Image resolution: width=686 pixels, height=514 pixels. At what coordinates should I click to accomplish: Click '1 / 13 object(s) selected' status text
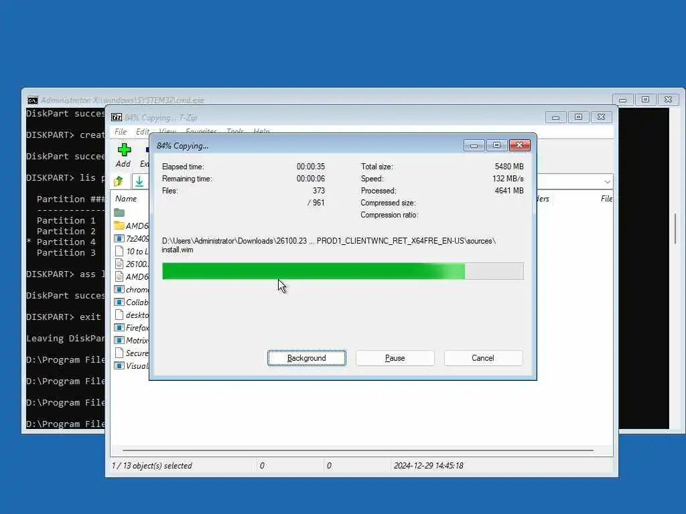tap(152, 466)
